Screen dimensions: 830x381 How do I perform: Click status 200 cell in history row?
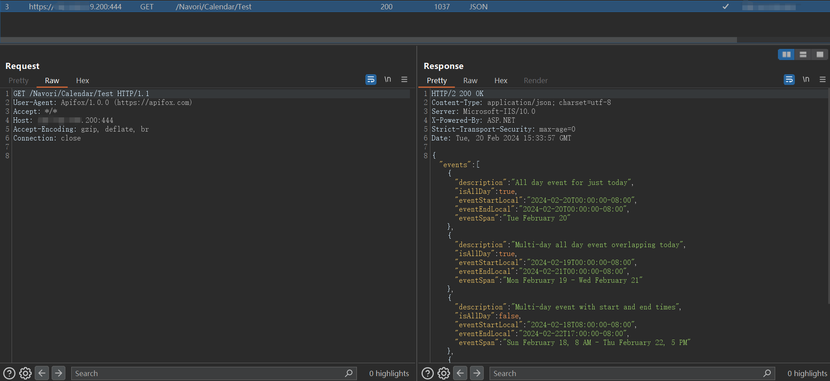[x=386, y=7]
